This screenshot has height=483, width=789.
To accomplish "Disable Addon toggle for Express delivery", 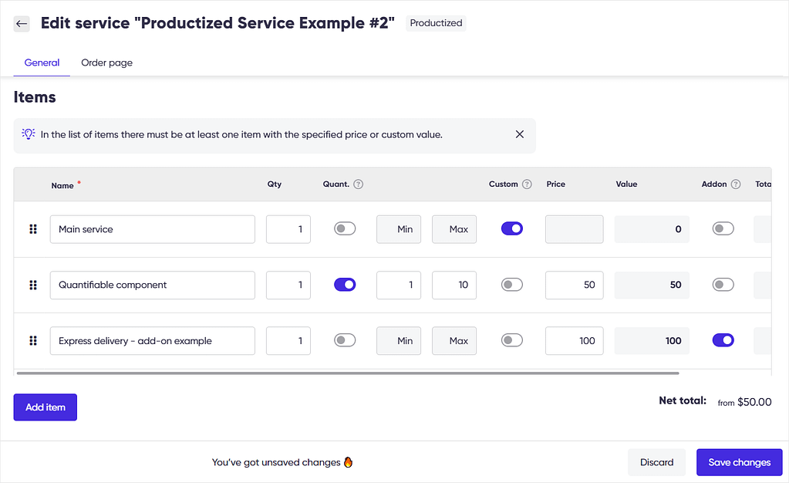I will [723, 340].
